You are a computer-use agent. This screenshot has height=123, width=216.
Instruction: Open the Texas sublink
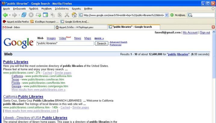(15, 79)
